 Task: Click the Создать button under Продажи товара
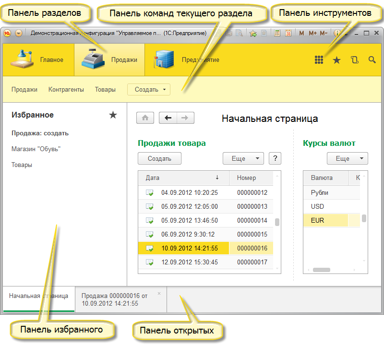point(159,158)
